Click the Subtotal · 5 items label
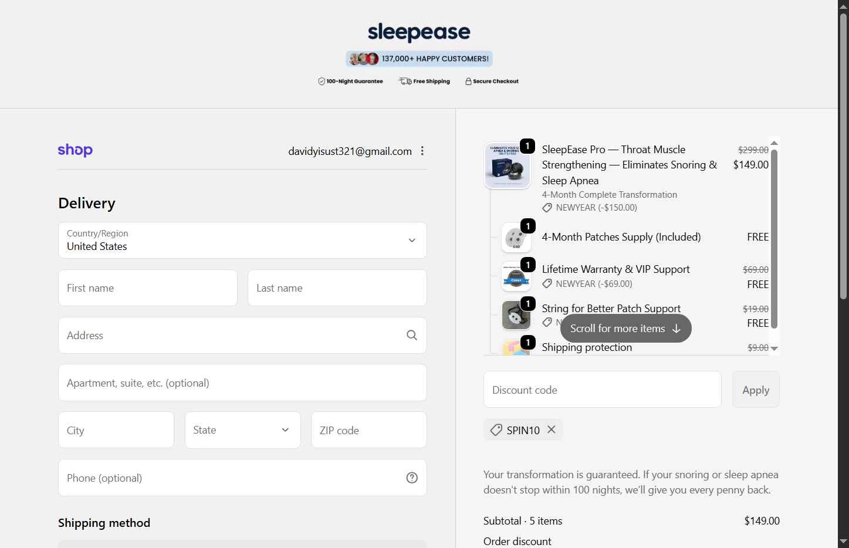Screen dimensions: 849x548 [523, 521]
